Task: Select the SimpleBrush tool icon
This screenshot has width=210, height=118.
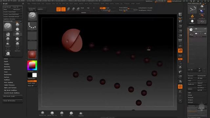Action: [192, 17]
